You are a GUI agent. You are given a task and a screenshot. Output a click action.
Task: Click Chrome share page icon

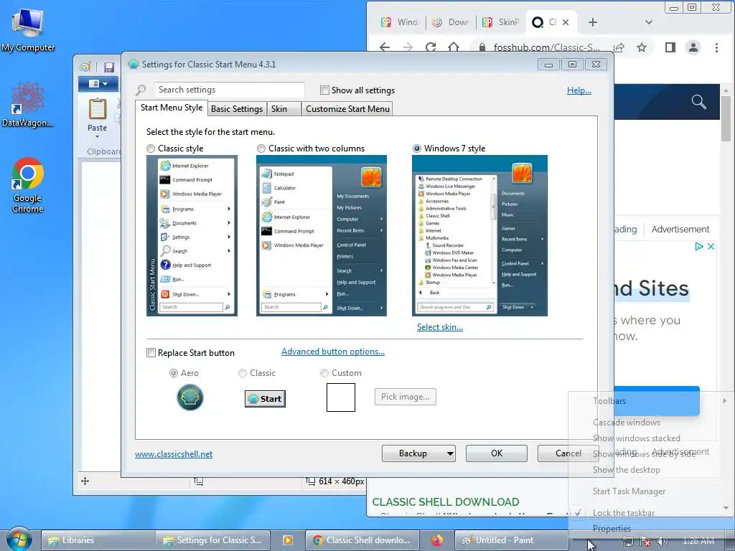pyautogui.click(x=619, y=47)
